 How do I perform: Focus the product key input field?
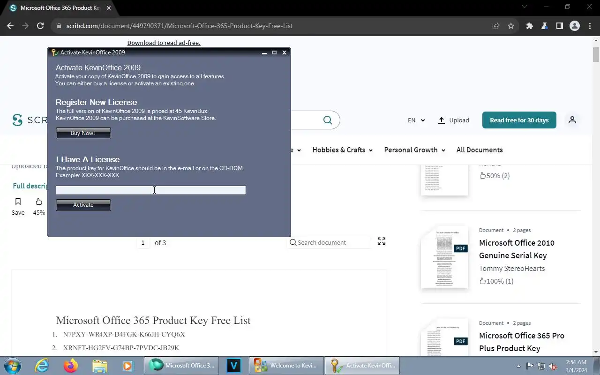pyautogui.click(x=150, y=190)
